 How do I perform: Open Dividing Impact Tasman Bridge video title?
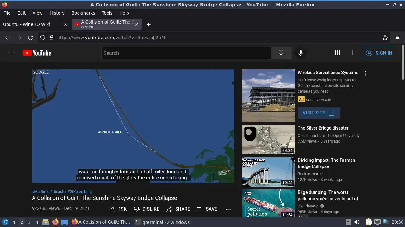click(326, 163)
